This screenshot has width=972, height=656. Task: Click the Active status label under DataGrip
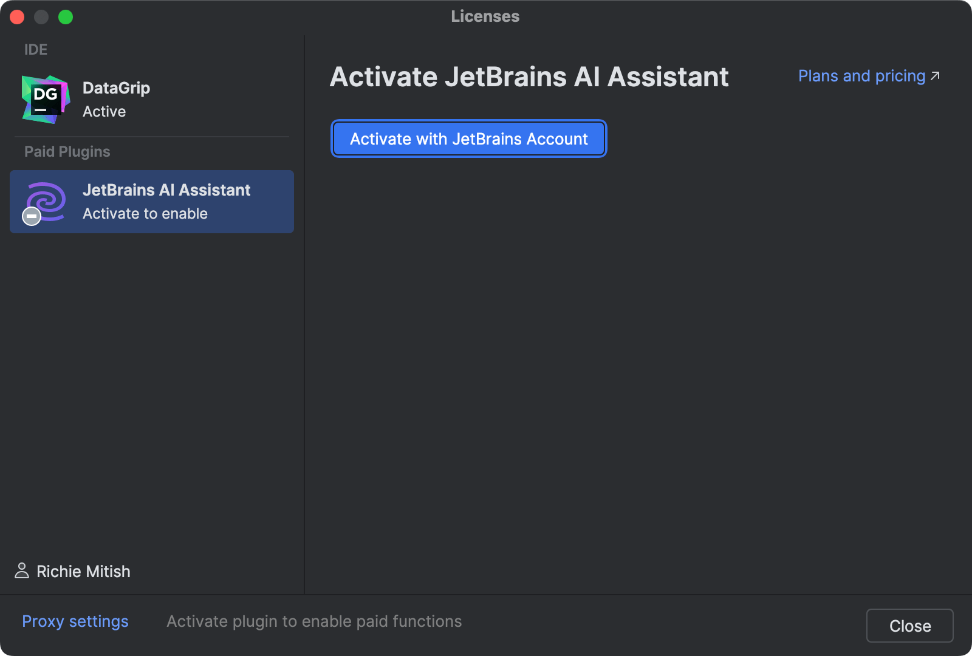[104, 111]
